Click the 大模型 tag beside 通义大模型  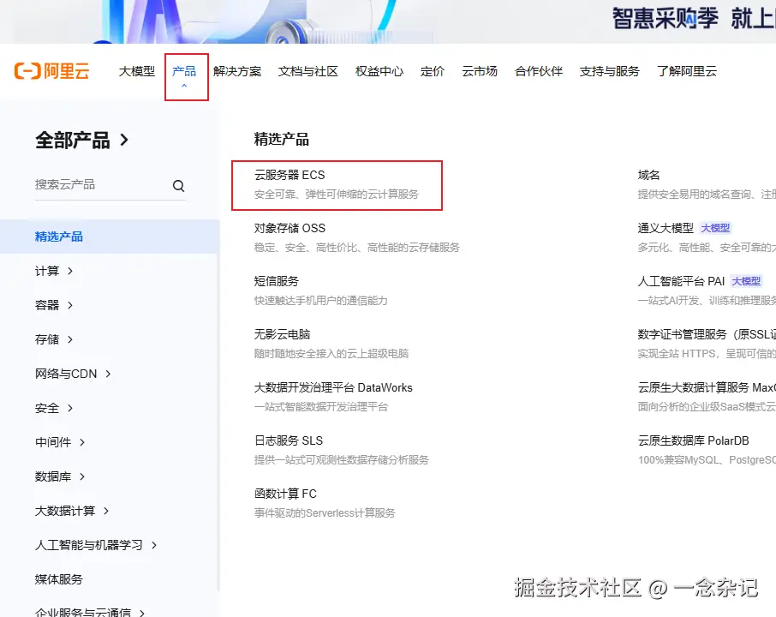pos(715,228)
